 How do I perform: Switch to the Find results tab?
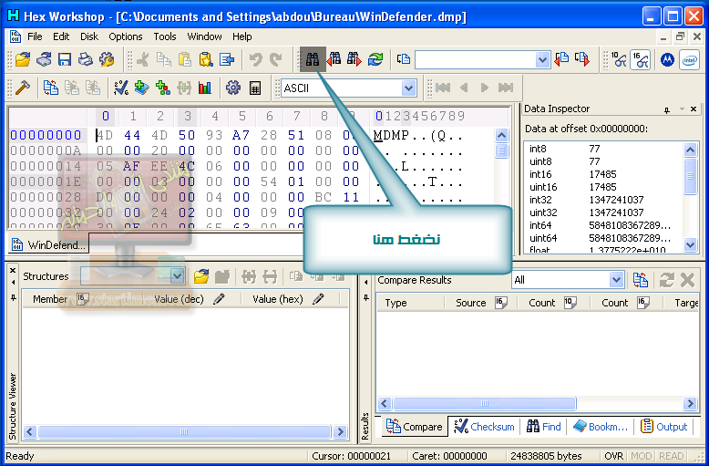[x=544, y=427]
